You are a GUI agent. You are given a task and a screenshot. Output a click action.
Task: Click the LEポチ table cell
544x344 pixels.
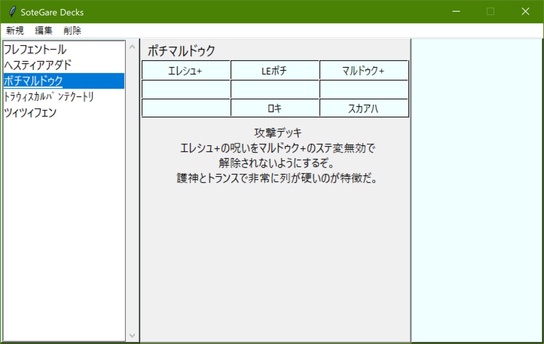pyautogui.click(x=275, y=71)
